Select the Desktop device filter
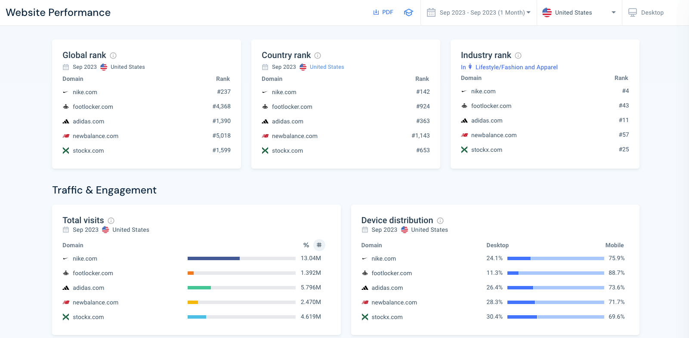Viewport: 689px width, 338px height. pos(646,12)
